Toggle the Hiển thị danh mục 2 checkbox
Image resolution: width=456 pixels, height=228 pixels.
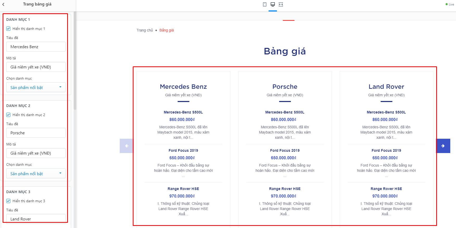(x=8, y=115)
